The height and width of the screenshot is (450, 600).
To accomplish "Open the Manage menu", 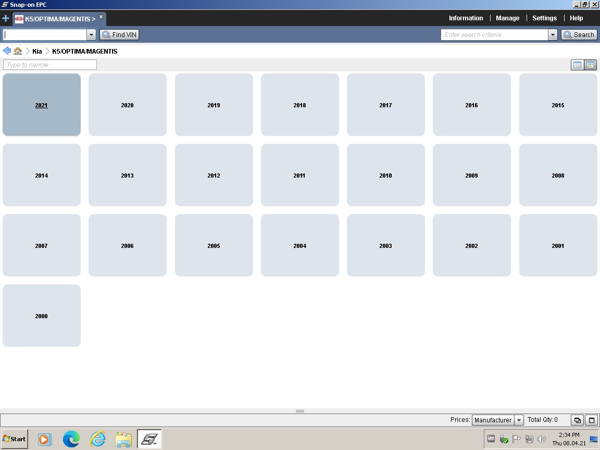I will click(x=507, y=18).
